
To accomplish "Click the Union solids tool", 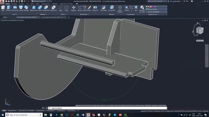I will (40, 8).
